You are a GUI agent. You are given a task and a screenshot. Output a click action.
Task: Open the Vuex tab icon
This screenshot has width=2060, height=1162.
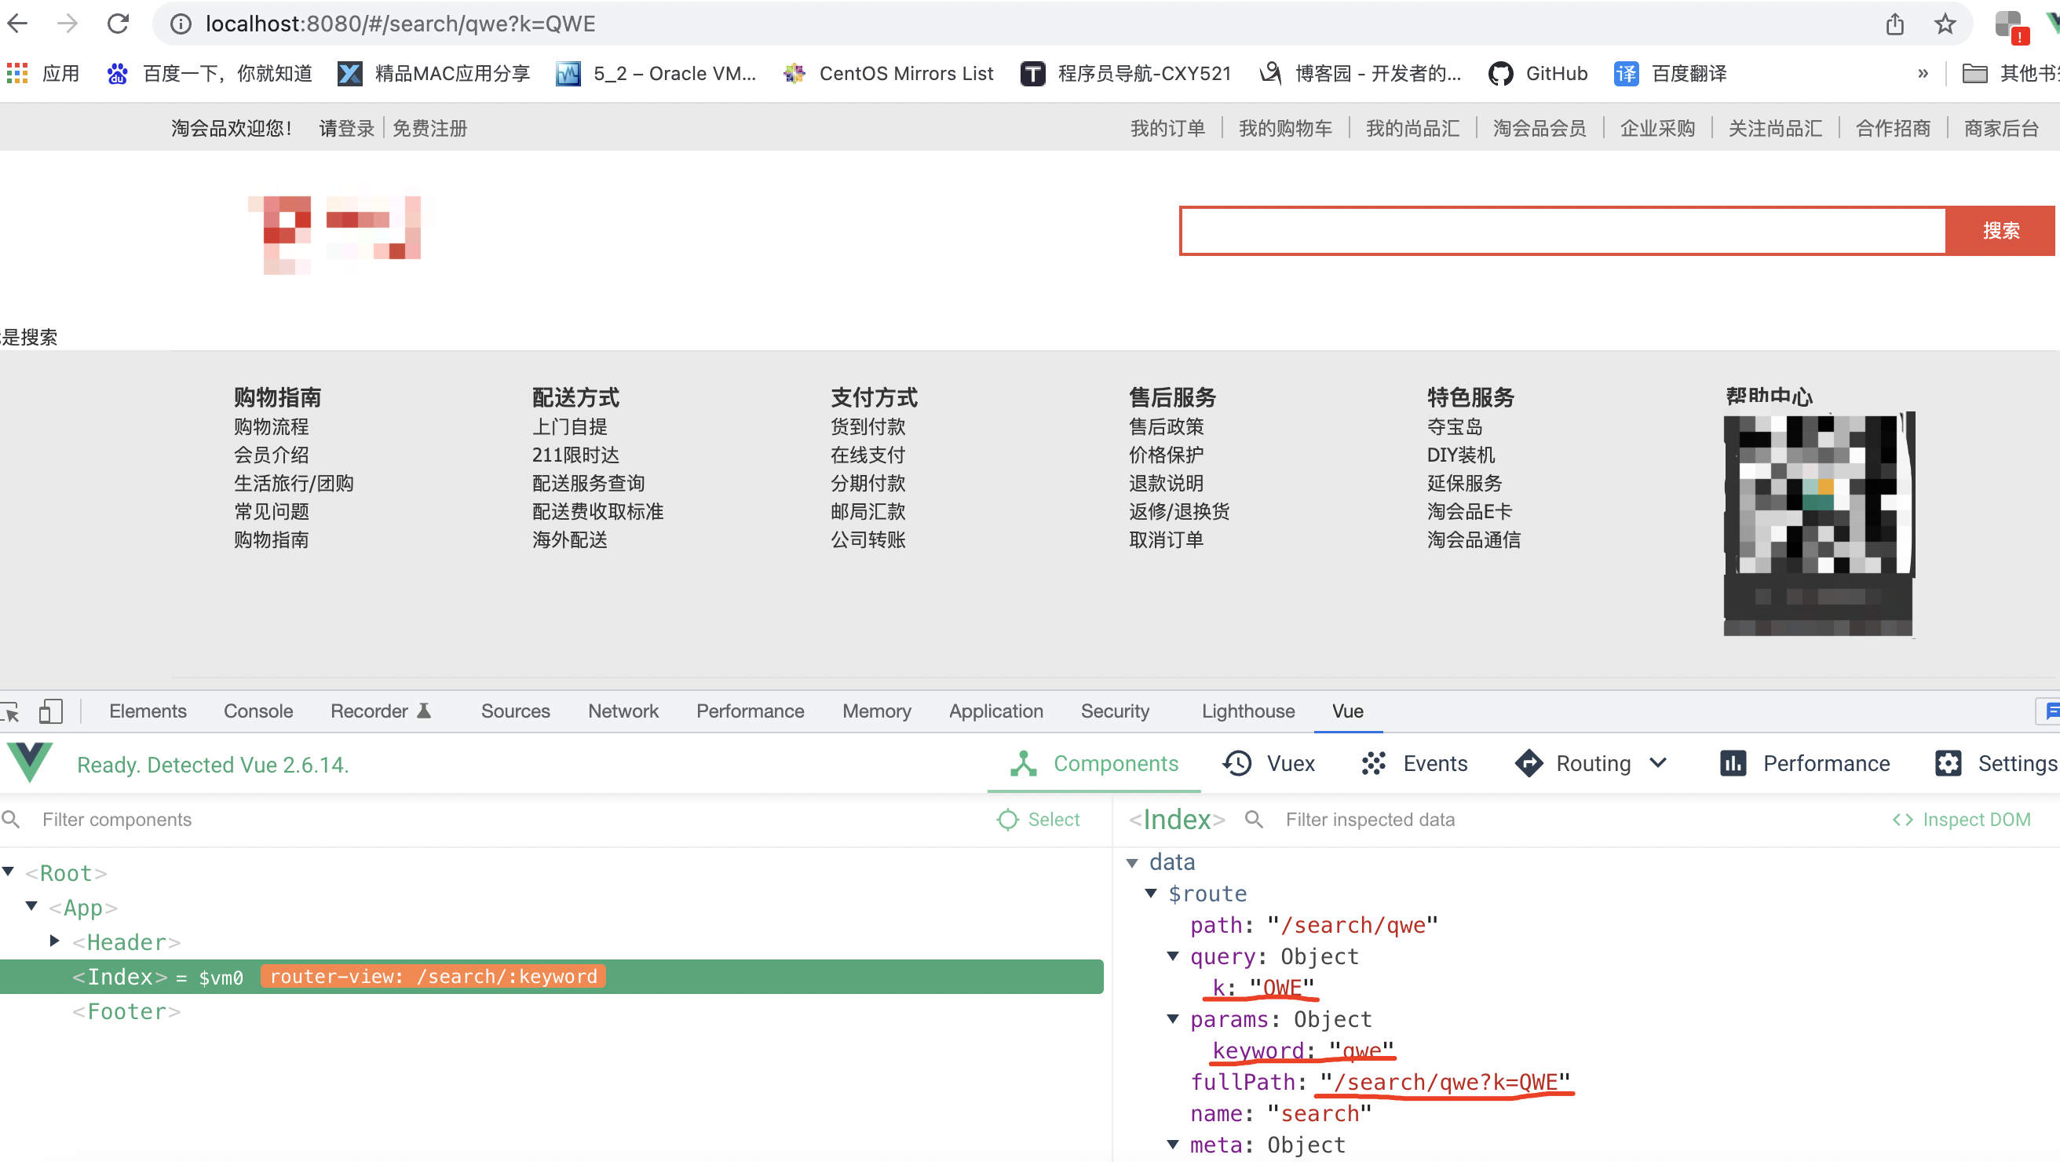coord(1237,763)
